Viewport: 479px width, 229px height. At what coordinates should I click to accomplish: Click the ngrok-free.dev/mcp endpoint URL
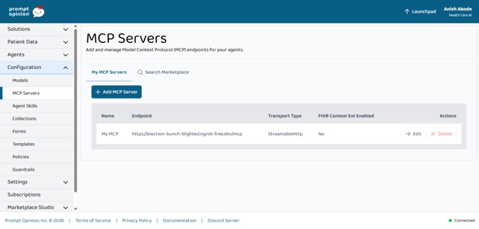pyautogui.click(x=187, y=134)
